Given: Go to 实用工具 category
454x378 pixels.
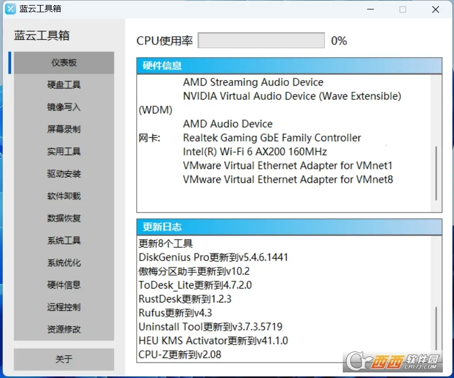Looking at the screenshot, I should (x=64, y=152).
